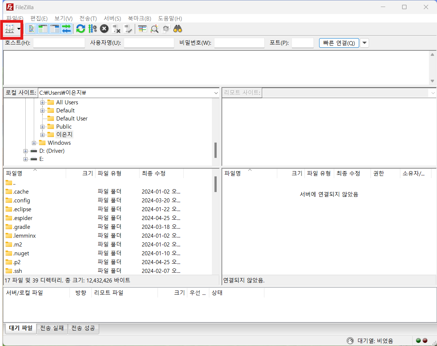Toggle synchronized browsing icon
The height and width of the screenshot is (346, 437).
pyautogui.click(x=166, y=29)
